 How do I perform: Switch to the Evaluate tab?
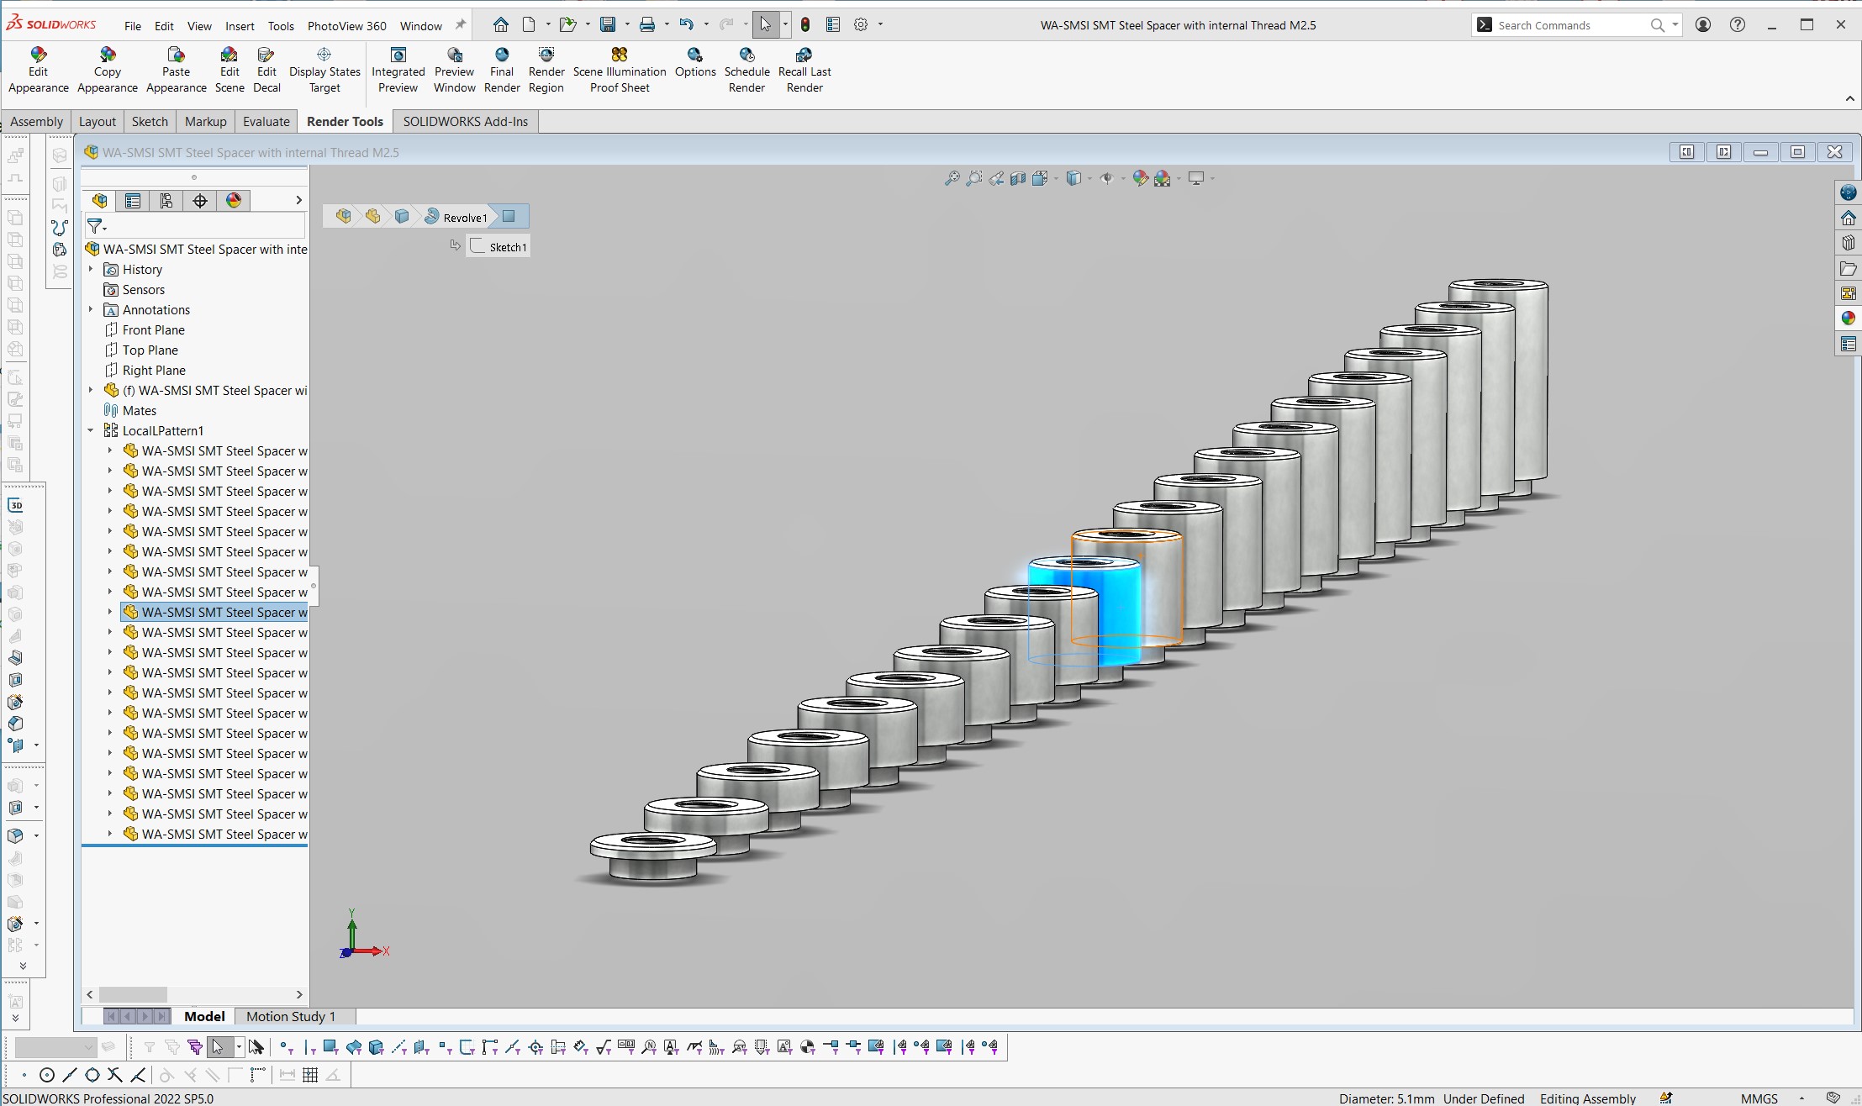[266, 121]
